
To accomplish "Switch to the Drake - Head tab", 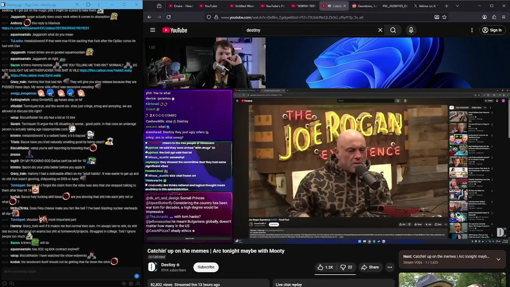I will [x=180, y=6].
